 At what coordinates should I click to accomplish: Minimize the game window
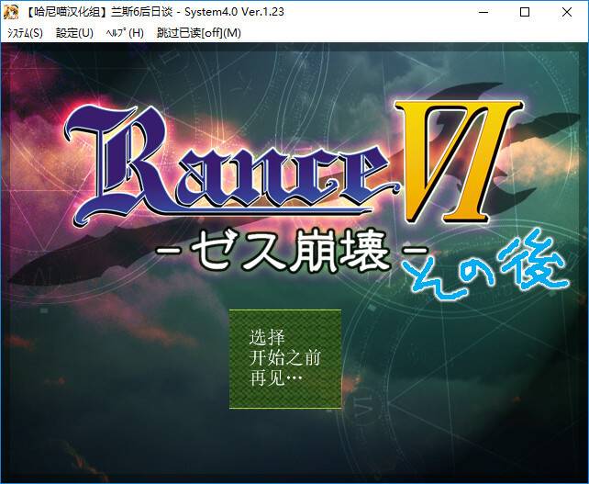[x=482, y=13]
